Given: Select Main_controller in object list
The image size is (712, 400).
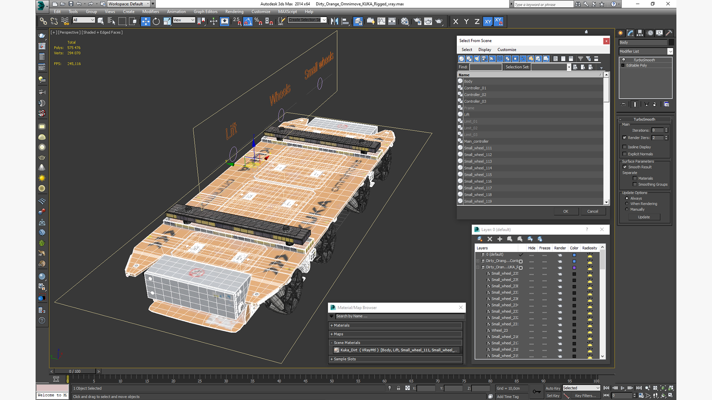Looking at the screenshot, I should pos(530,141).
